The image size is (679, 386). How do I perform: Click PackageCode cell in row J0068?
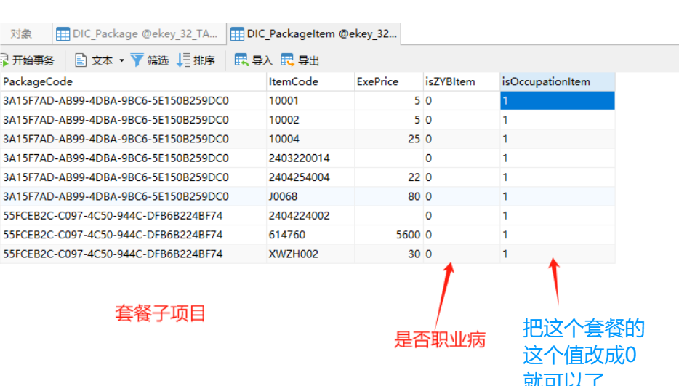(x=133, y=196)
